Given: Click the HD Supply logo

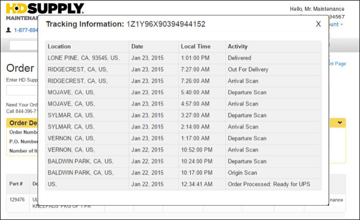Looking at the screenshot, I should pos(45,9).
